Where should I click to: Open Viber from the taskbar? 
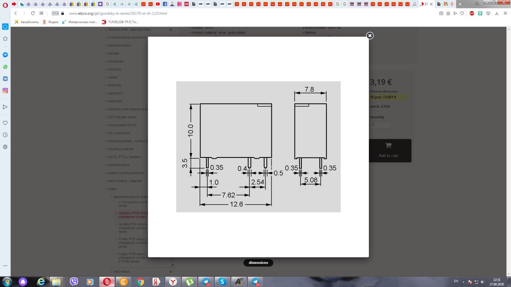click(74, 282)
